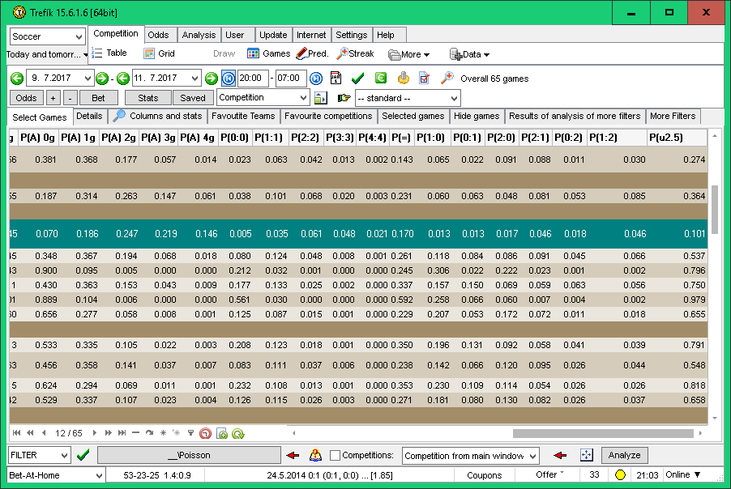Open the Pred. predictions tool
731x489 pixels.
(x=312, y=54)
